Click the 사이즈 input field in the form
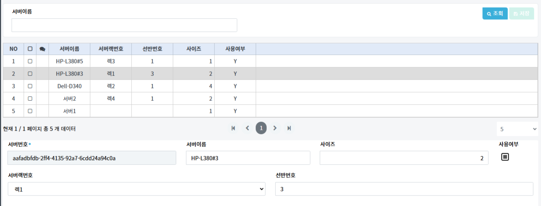The width and height of the screenshot is (541, 206). (x=404, y=158)
